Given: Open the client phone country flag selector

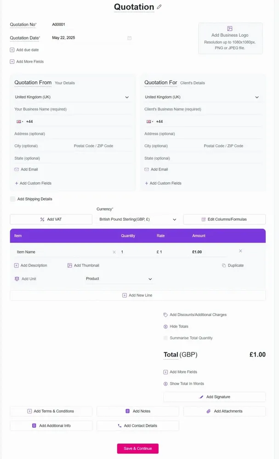Looking at the screenshot, I should pyautogui.click(x=149, y=121).
